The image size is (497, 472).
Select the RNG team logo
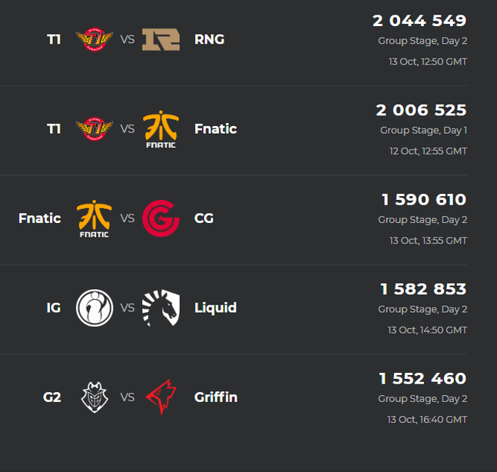pyautogui.click(x=161, y=39)
